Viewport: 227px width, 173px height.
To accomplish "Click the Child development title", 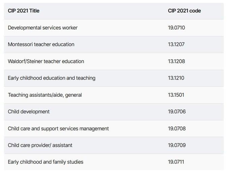I will (x=29, y=112).
